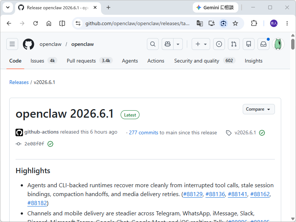Open the Create new plus dropdown
The height and width of the screenshot is (222, 296).
201,44
